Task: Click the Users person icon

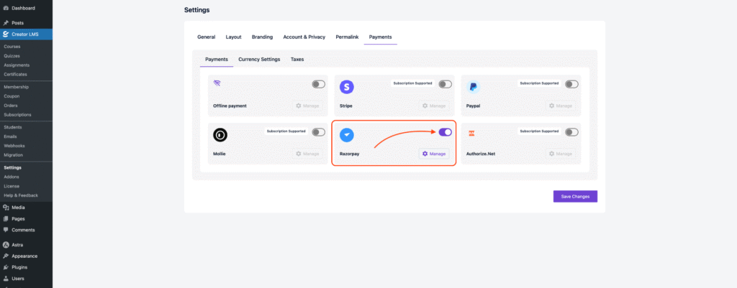Action: (x=6, y=279)
